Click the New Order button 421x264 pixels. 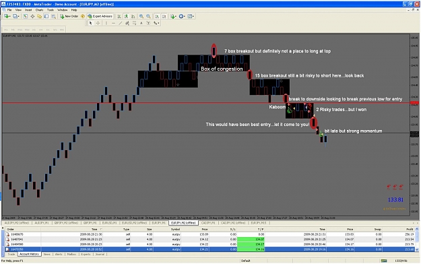coord(69,16)
